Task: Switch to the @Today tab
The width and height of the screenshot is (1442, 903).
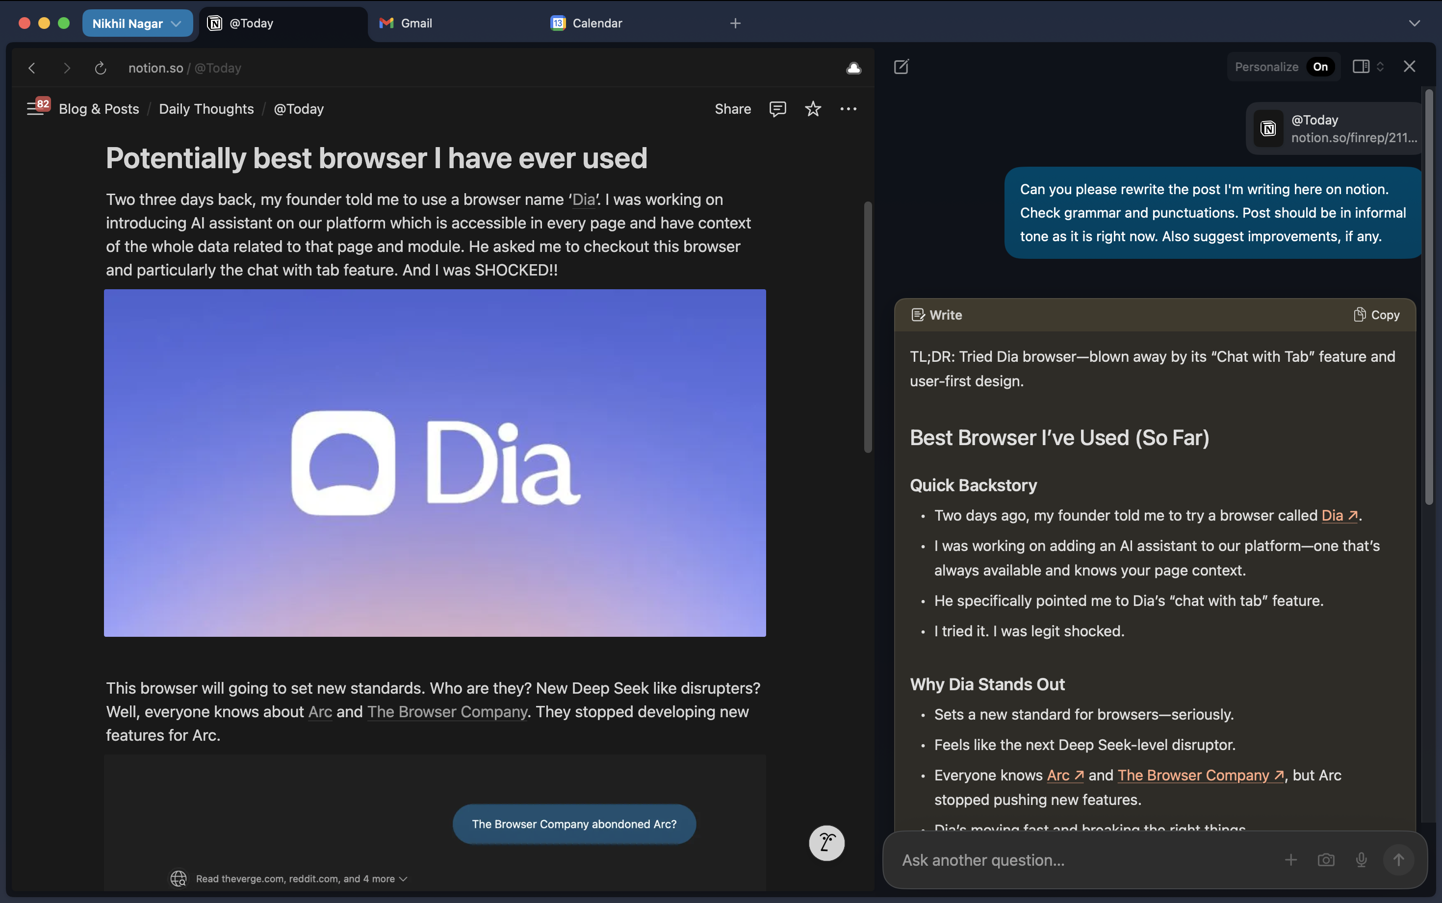Action: point(283,24)
